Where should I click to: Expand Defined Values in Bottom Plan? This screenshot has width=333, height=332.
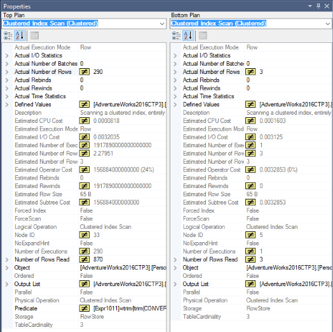click(175, 105)
